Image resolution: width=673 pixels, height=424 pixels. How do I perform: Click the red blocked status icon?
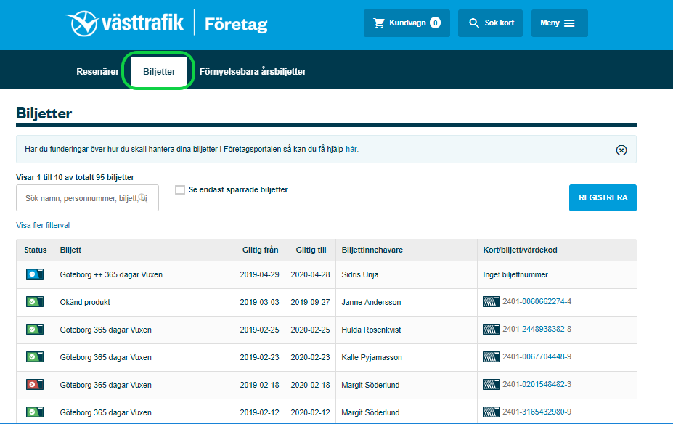[x=34, y=385]
